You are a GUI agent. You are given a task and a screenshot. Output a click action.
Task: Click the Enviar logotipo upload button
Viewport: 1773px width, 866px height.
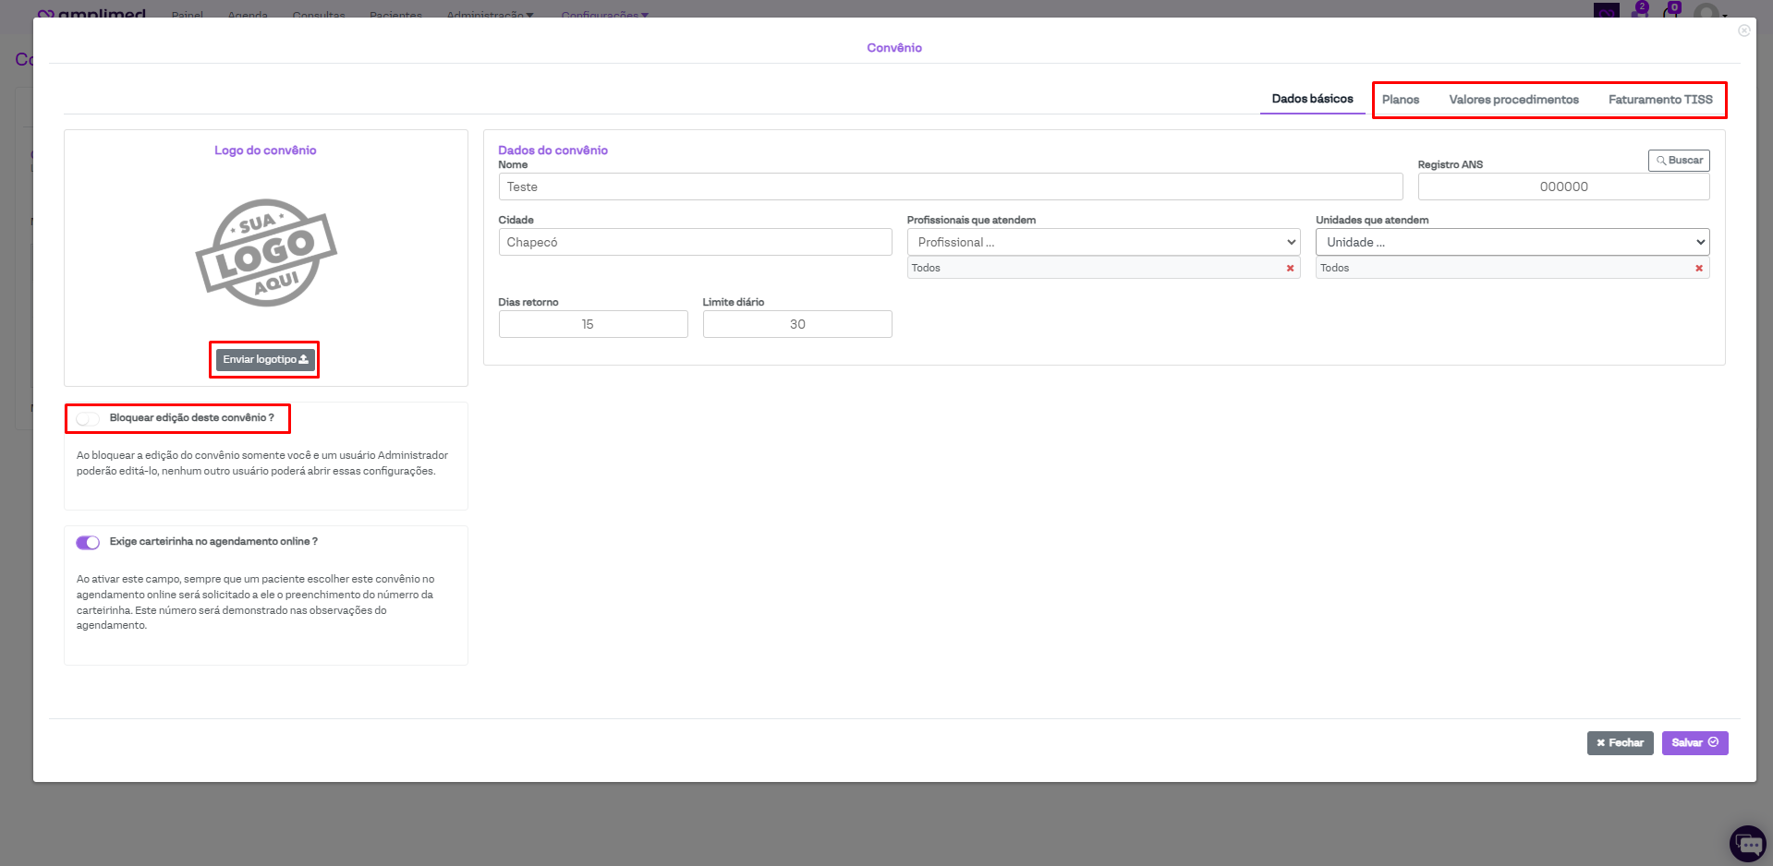(x=265, y=359)
